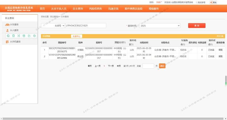Image resolution: width=227 pixels, height=120 pixels.
Task: Click the system logo 全国反保险欺诈信息系统
Action: click(x=19, y=9)
